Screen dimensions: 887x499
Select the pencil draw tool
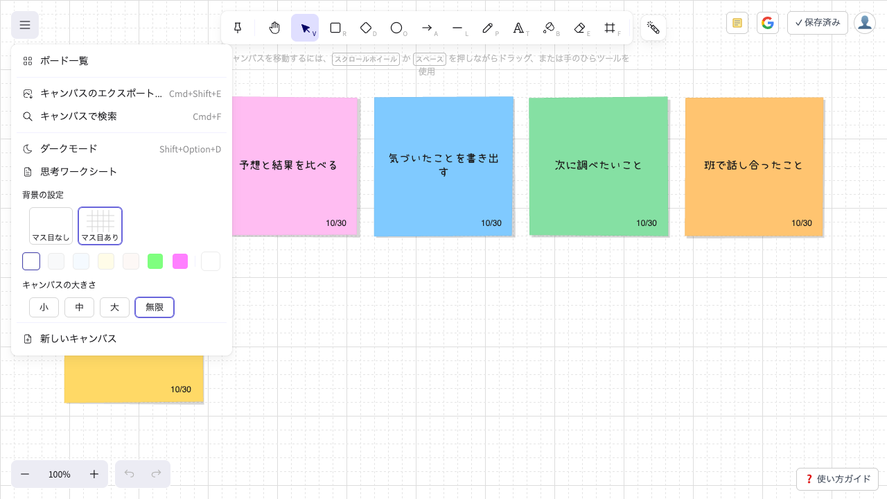488,28
